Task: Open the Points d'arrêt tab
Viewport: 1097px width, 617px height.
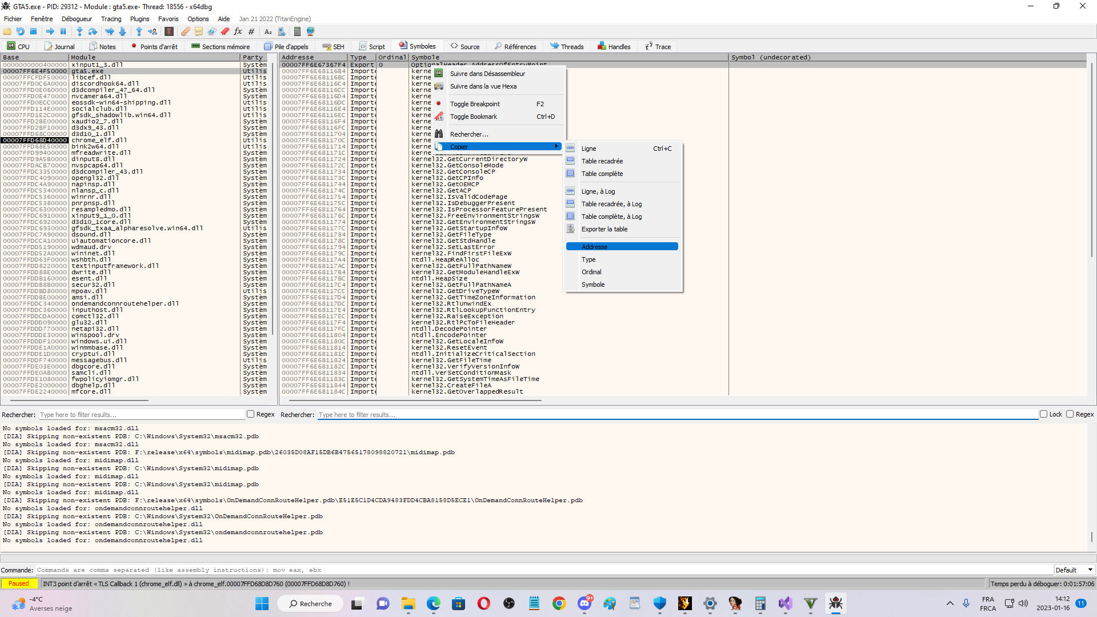Action: pyautogui.click(x=154, y=46)
